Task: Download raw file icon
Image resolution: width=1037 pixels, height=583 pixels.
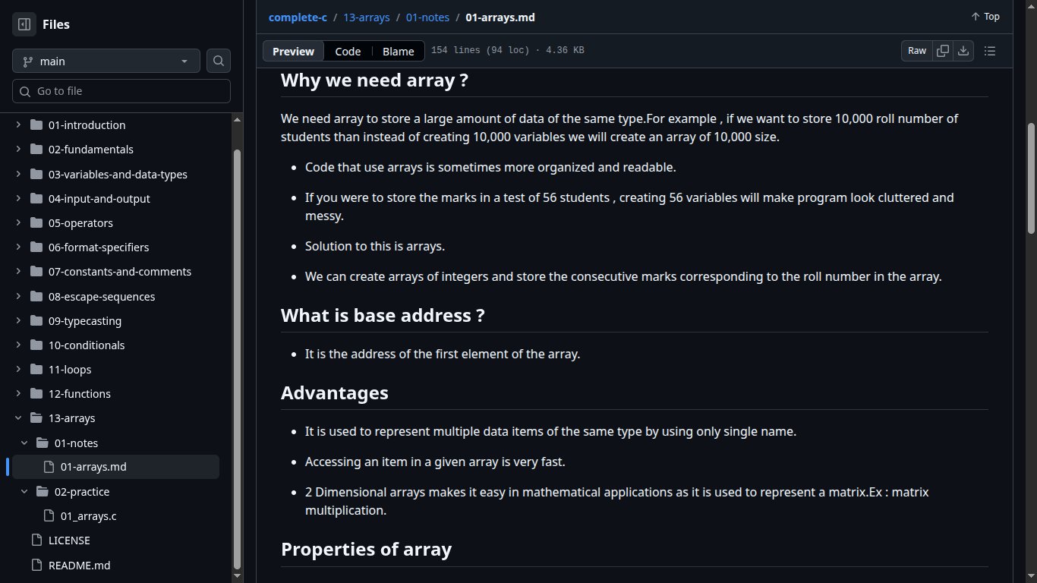Action: click(x=963, y=51)
